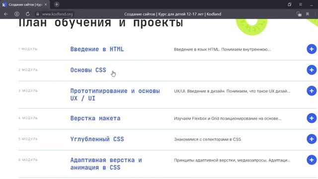This screenshot has width=318, height=179.
Task: Click the 2 МОДУЛЬ label
Action: (28, 70)
